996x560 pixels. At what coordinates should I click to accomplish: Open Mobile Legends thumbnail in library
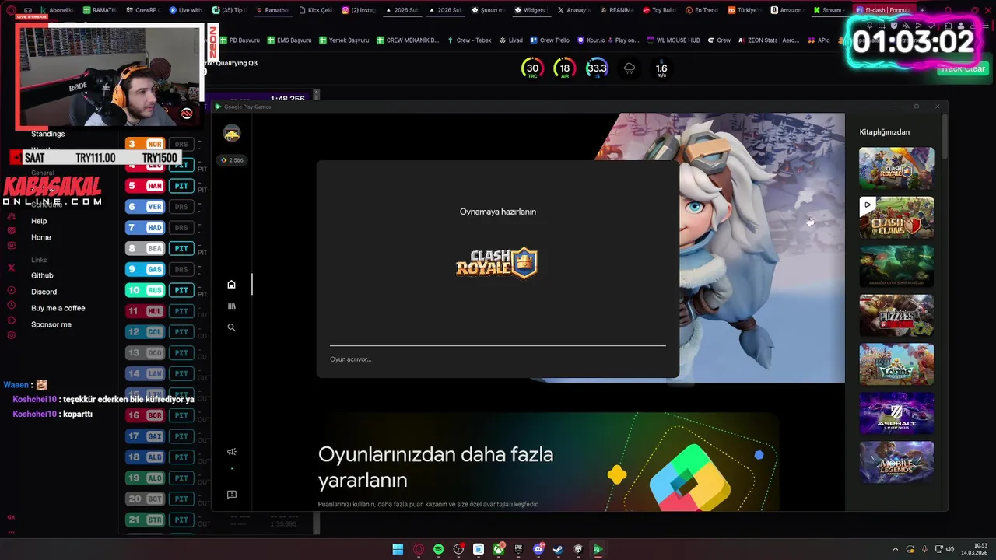[896, 462]
